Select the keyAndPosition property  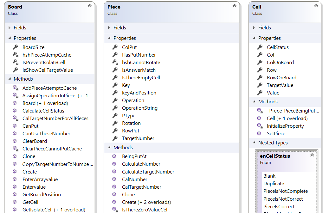pos(139,93)
